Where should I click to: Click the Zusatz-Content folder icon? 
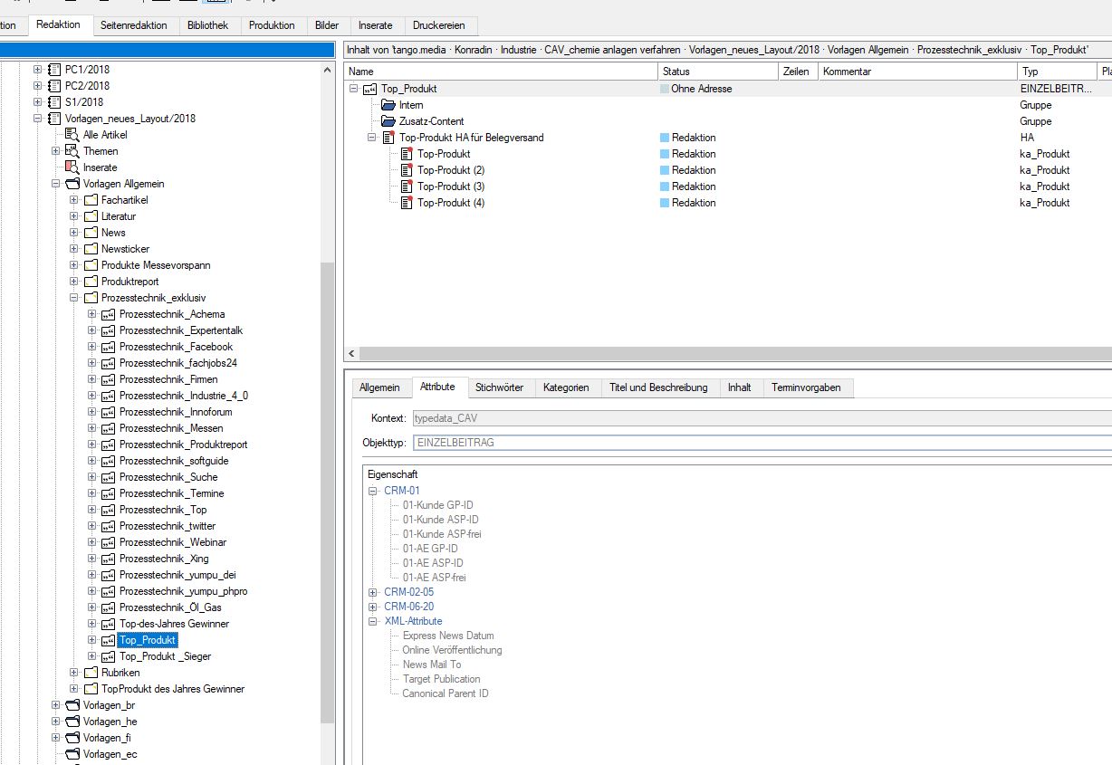click(388, 121)
